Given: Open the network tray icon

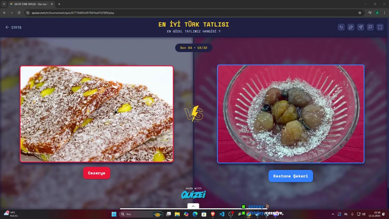Looking at the screenshot, I should 359,214.
